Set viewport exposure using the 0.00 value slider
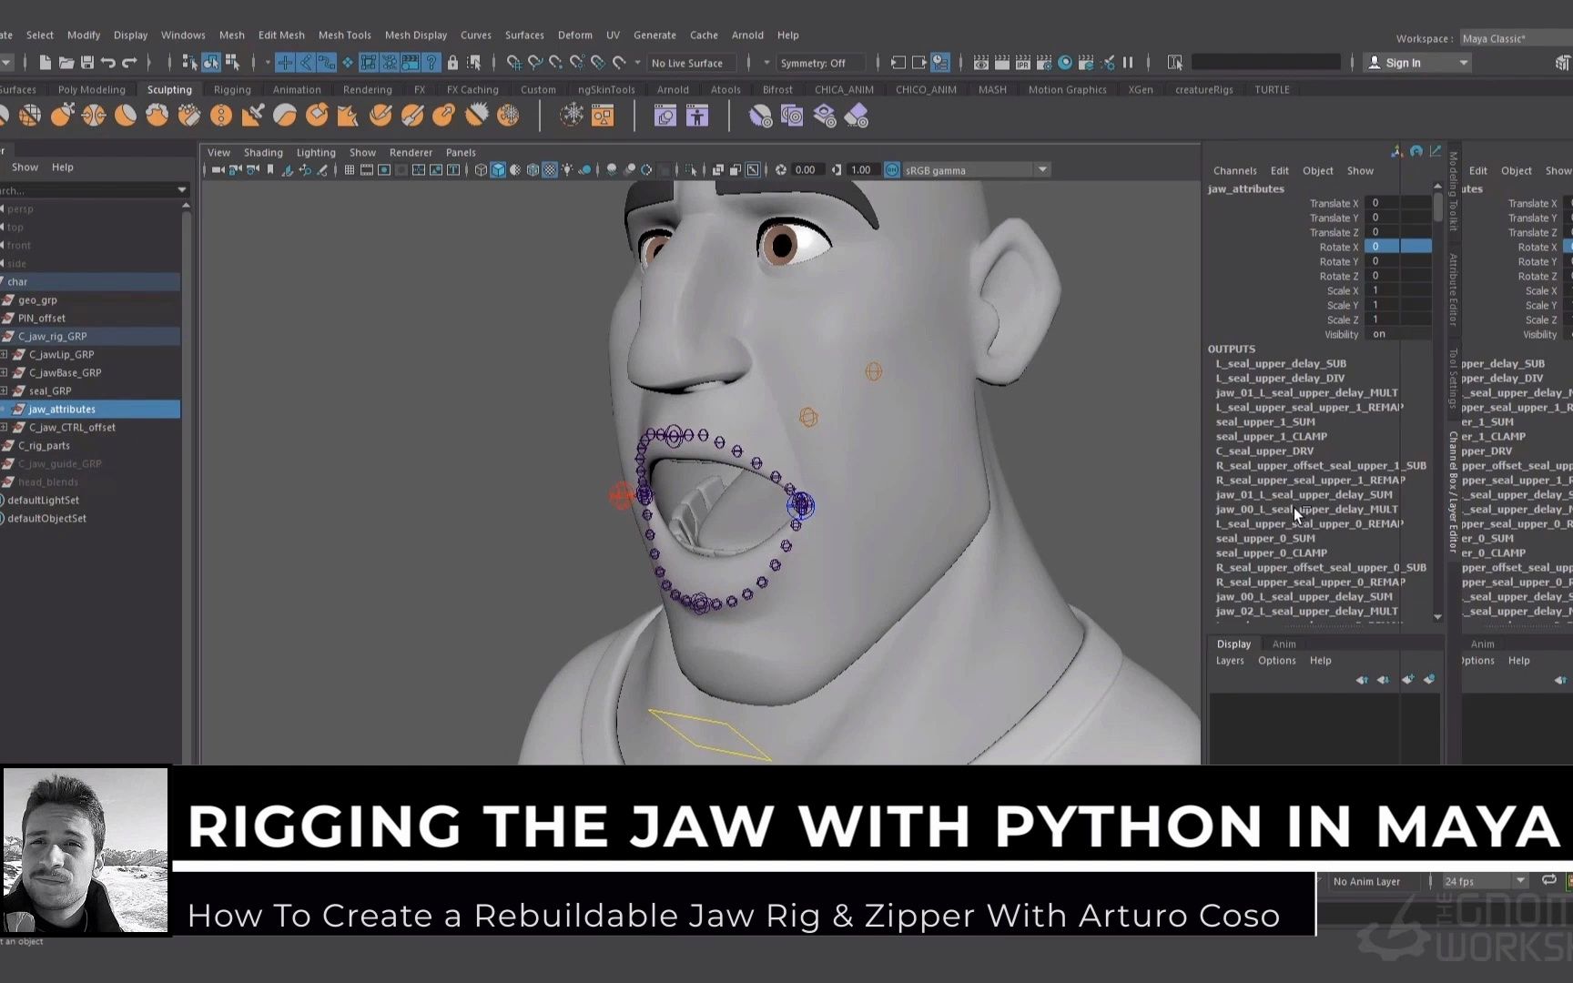 click(x=805, y=169)
